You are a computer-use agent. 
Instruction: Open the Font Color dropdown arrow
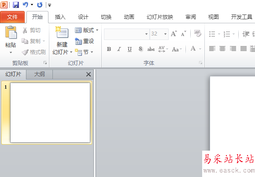(x=200, y=49)
